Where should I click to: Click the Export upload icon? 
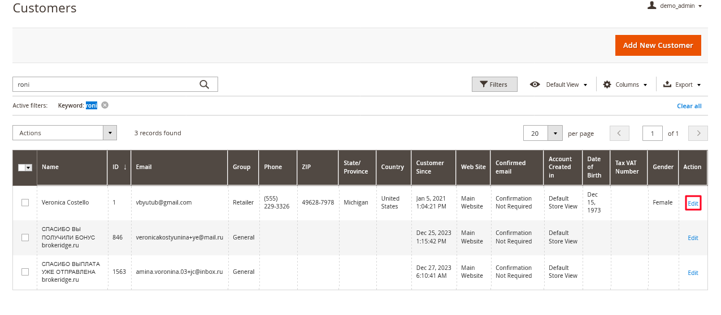[x=667, y=85]
